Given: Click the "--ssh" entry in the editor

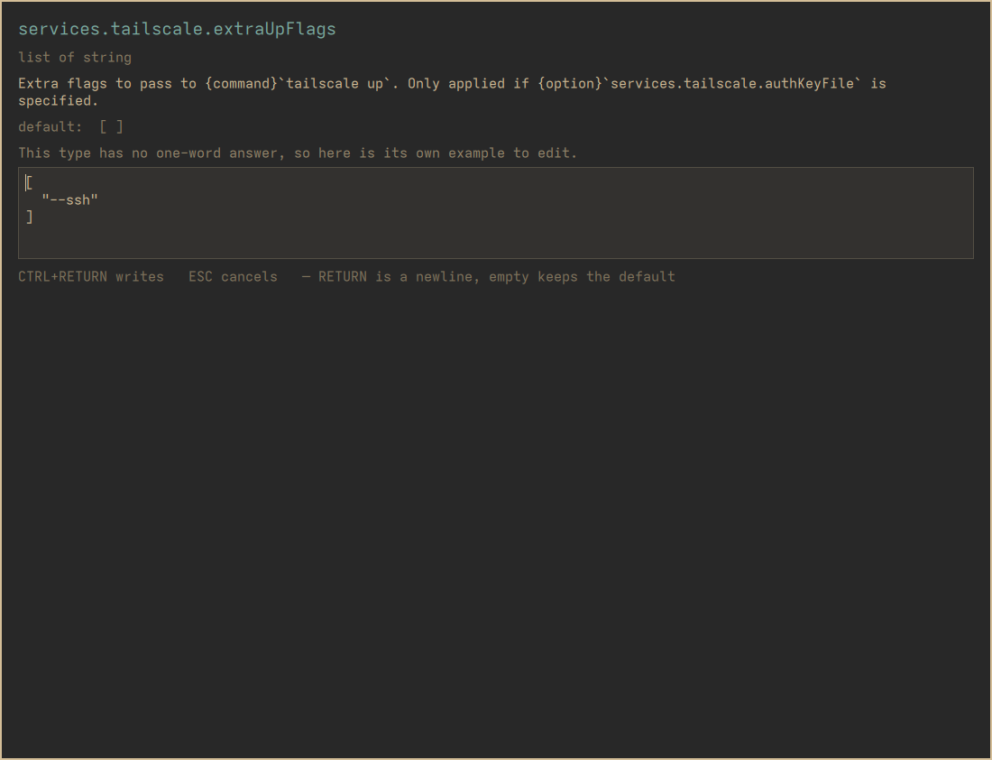Looking at the screenshot, I should 69,200.
